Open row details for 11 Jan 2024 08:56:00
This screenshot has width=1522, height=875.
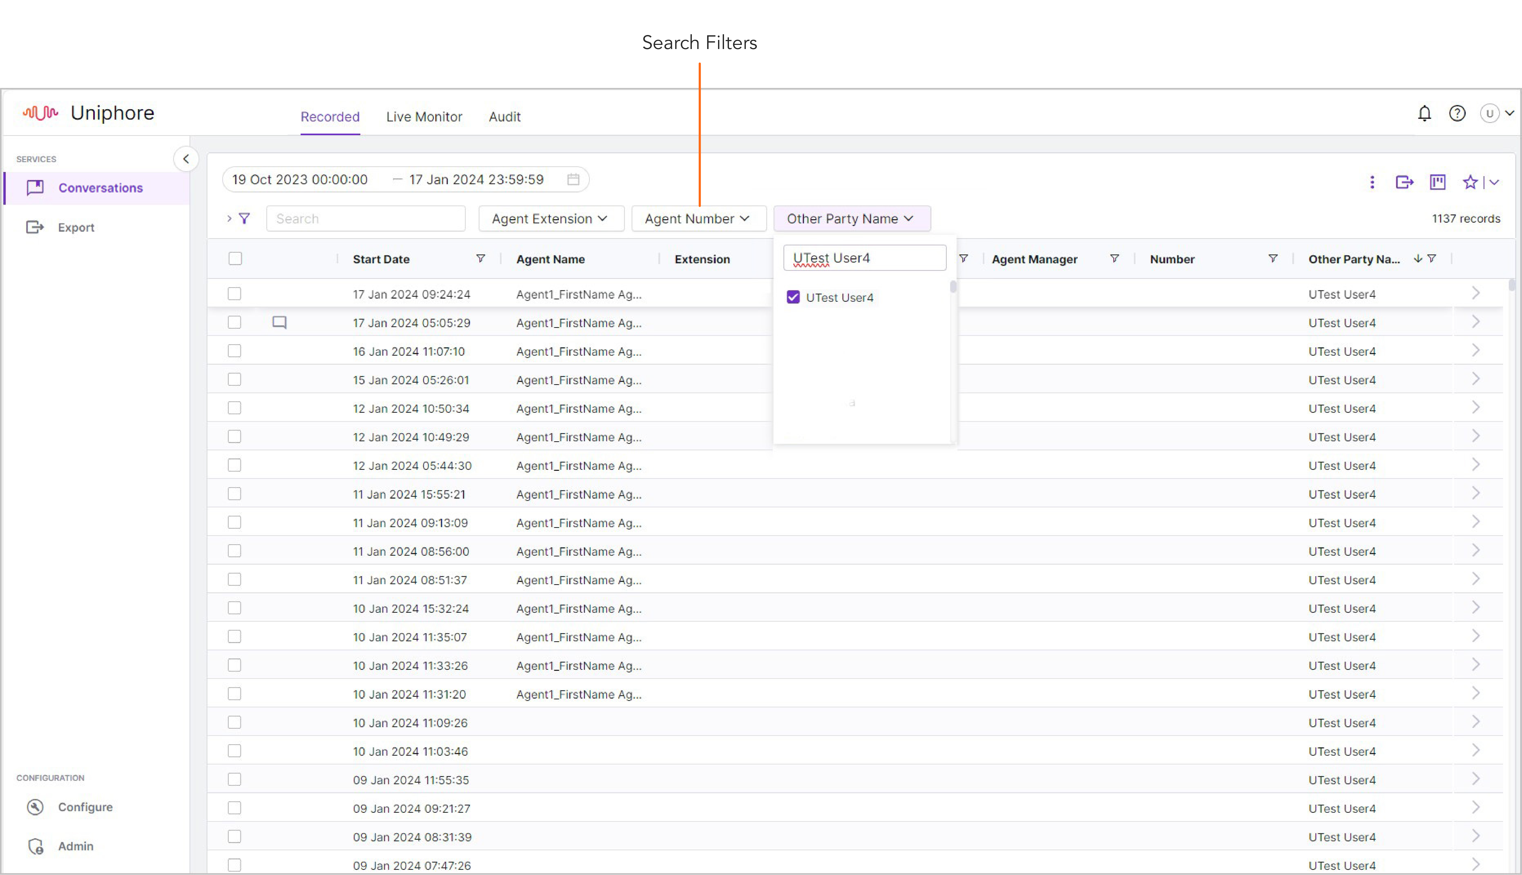(x=1476, y=550)
